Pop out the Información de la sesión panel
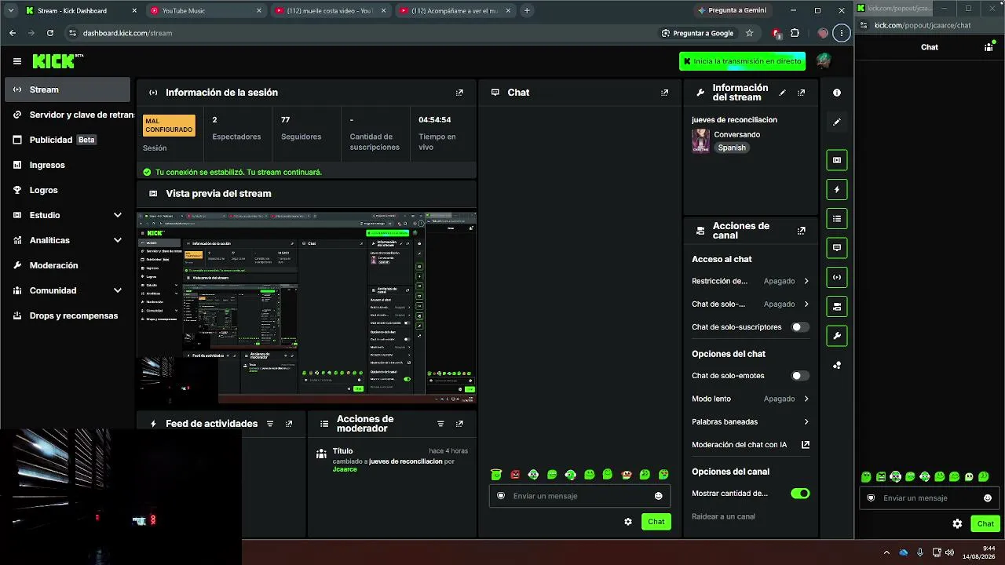The width and height of the screenshot is (1005, 565). pos(459,93)
